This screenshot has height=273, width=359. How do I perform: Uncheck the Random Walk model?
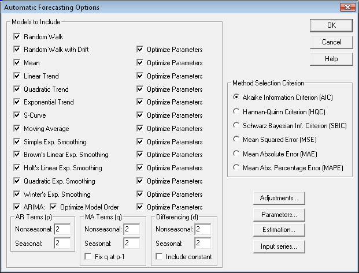click(17, 36)
